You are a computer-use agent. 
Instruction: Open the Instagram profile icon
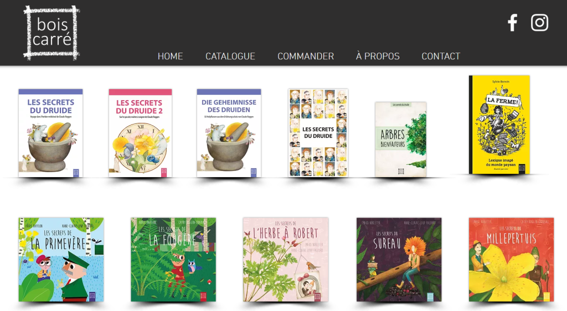(x=539, y=23)
